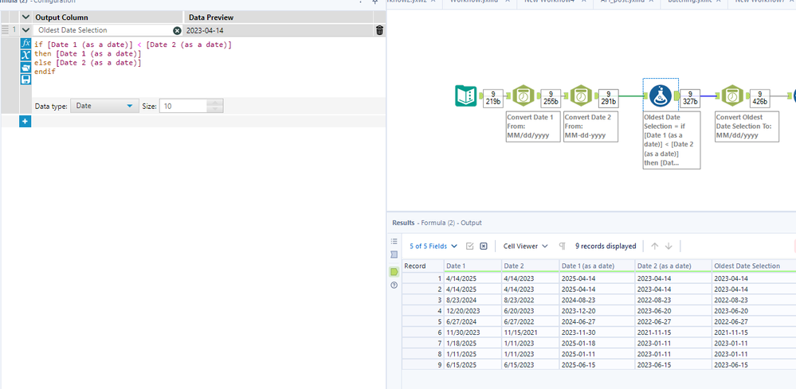The height and width of the screenshot is (389, 796).
Task: Increase the Size value with up stepper
Action: [x=215, y=103]
